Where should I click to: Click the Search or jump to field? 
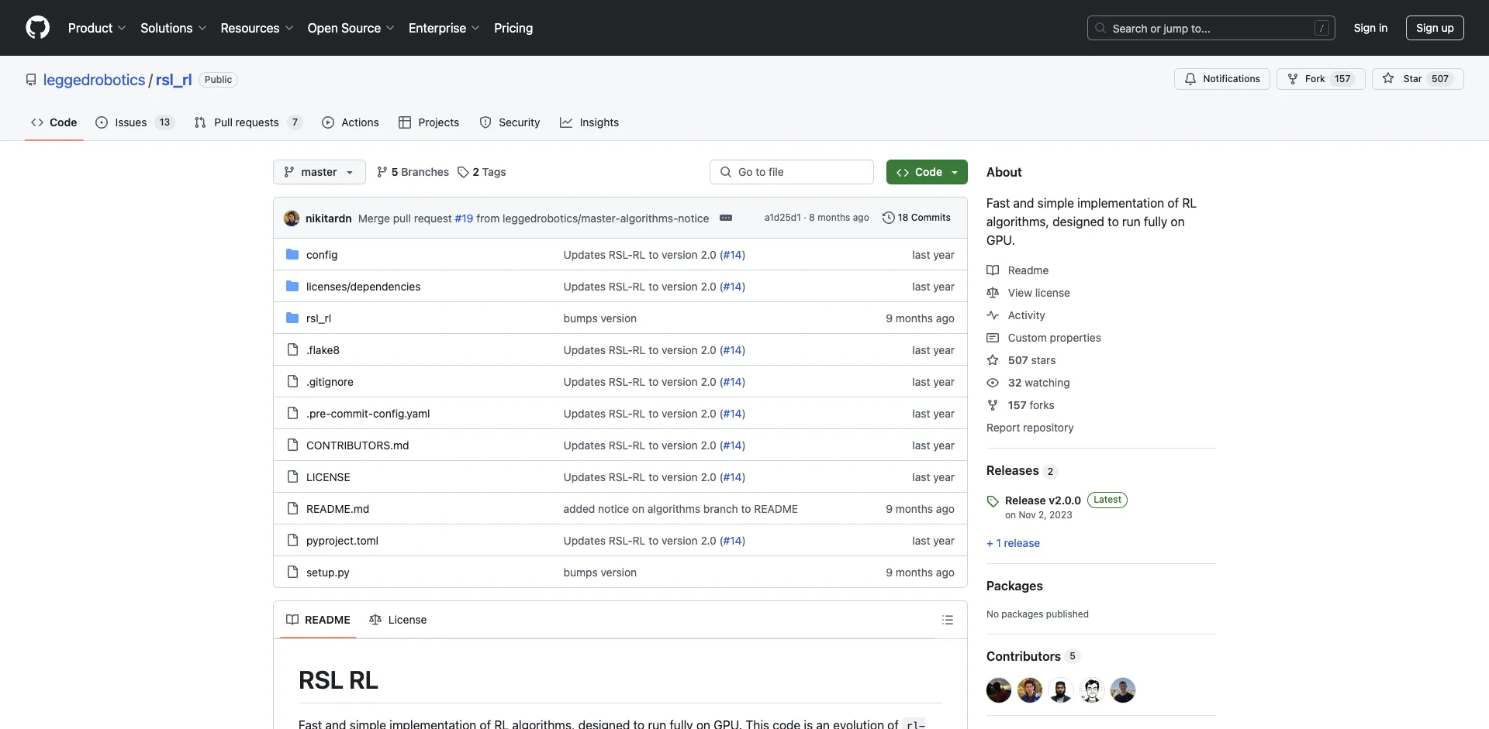tap(1211, 28)
